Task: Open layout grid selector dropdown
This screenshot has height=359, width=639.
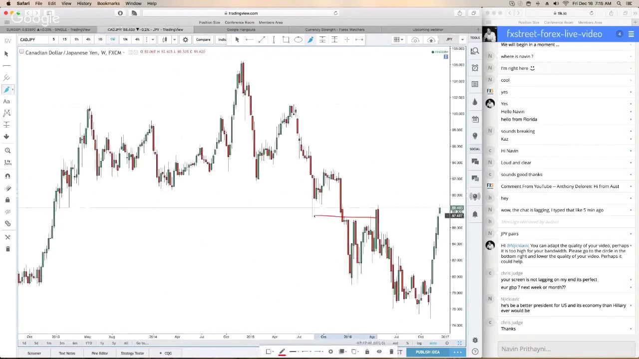Action: tap(398, 39)
